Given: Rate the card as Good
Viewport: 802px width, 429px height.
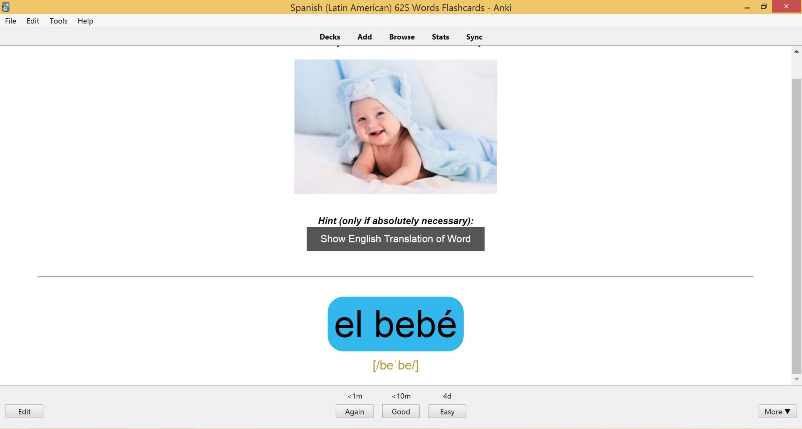Looking at the screenshot, I should pyautogui.click(x=401, y=411).
